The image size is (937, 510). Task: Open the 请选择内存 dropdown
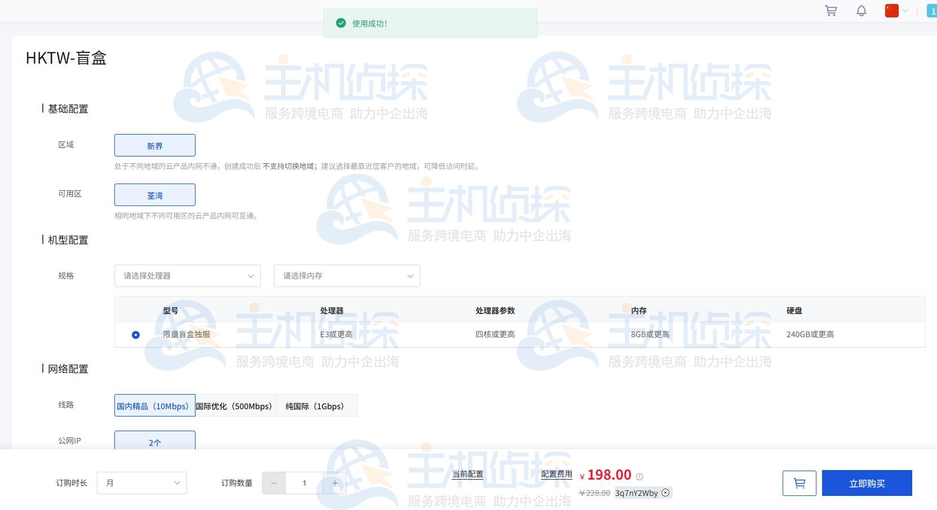[347, 276]
